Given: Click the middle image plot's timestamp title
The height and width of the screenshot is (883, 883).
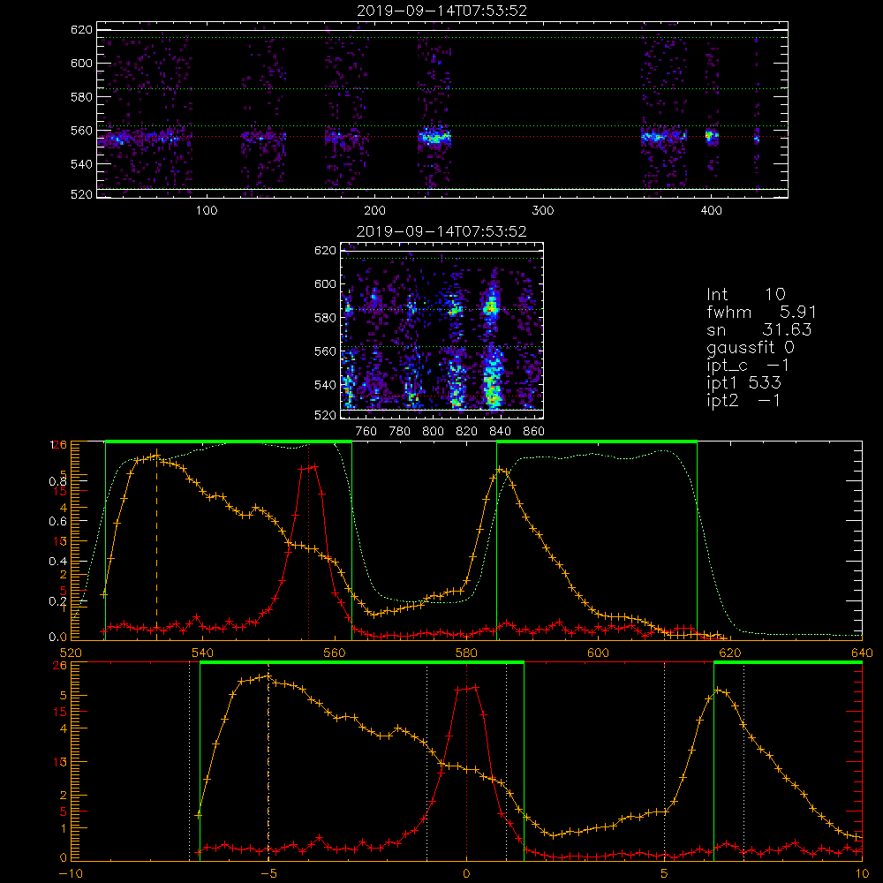Looking at the screenshot, I should [441, 231].
